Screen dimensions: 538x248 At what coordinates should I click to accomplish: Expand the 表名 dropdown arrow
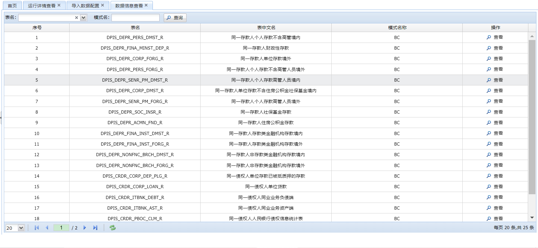pyautogui.click(x=83, y=18)
